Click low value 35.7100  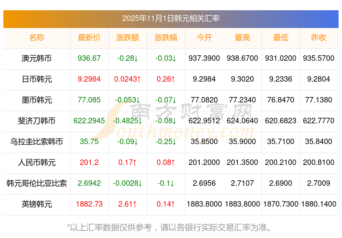[281, 142]
